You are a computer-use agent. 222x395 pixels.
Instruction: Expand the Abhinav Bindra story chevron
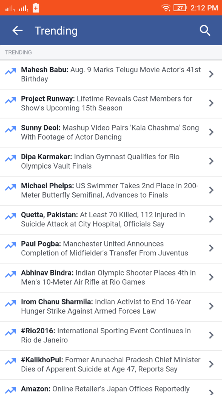click(x=212, y=277)
